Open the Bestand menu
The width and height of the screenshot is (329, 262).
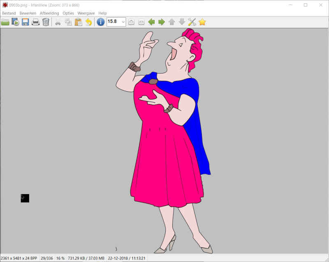(x=9, y=13)
